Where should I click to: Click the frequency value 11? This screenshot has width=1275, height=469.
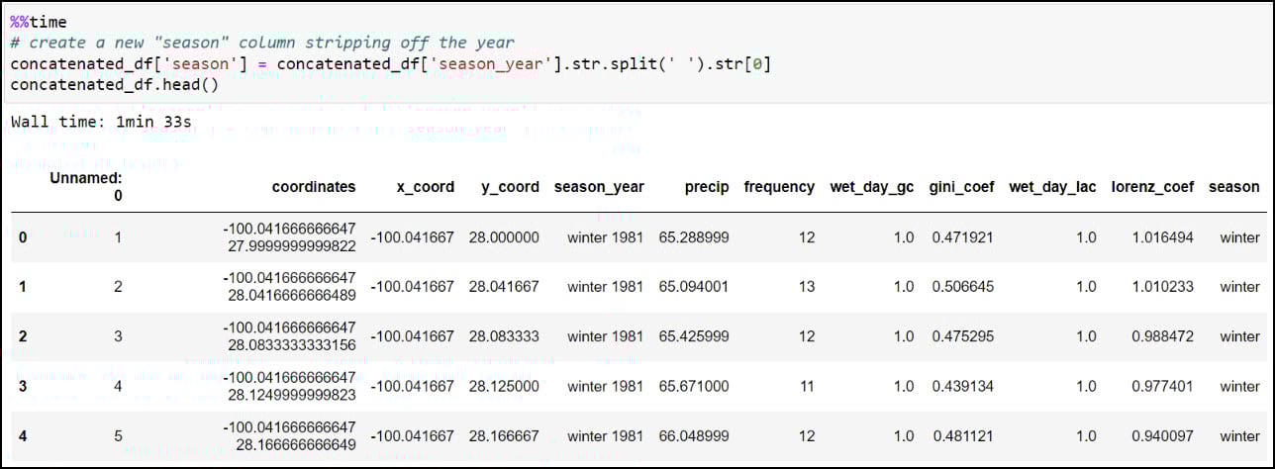click(806, 387)
